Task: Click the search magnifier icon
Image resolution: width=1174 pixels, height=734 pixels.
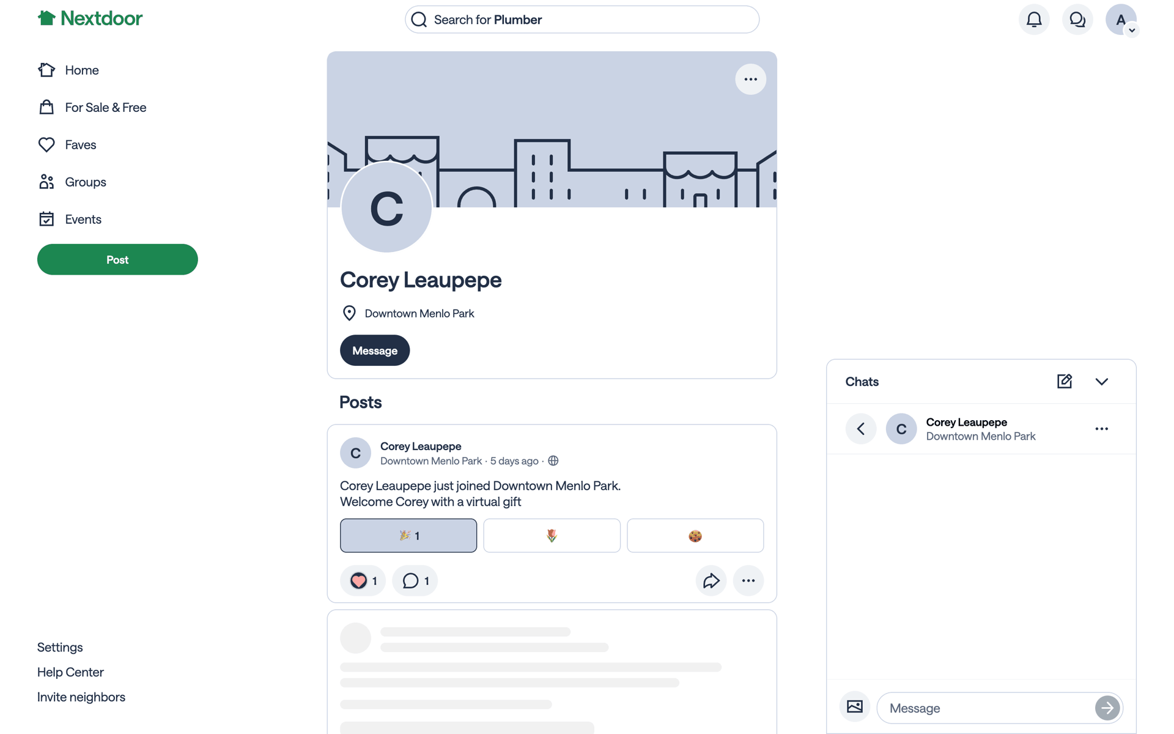Action: tap(419, 20)
